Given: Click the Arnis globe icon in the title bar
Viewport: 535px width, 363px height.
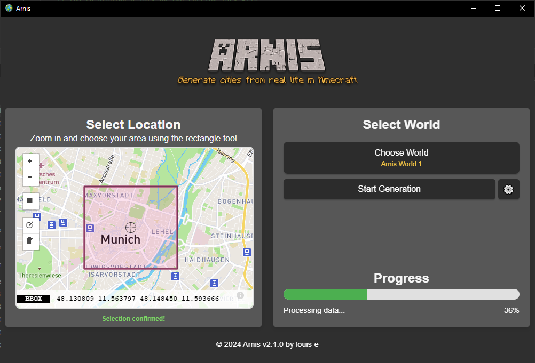Looking at the screenshot, I should click(8, 8).
